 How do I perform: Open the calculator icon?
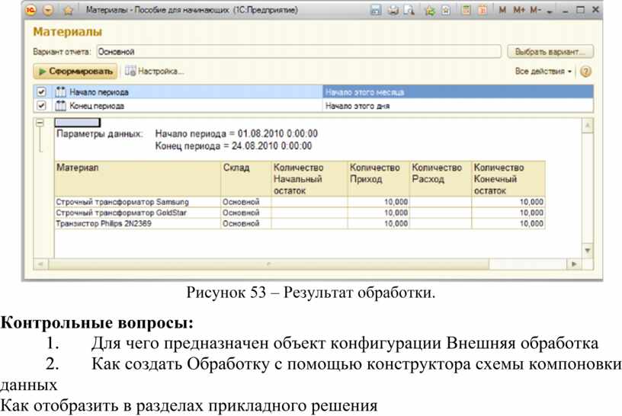466,11
